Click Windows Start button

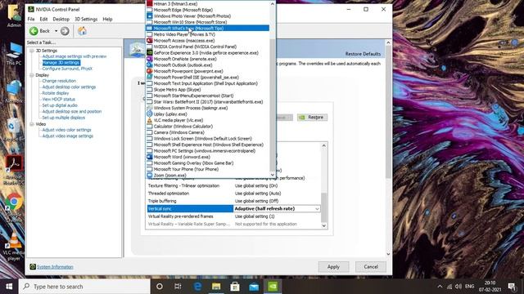(9, 287)
